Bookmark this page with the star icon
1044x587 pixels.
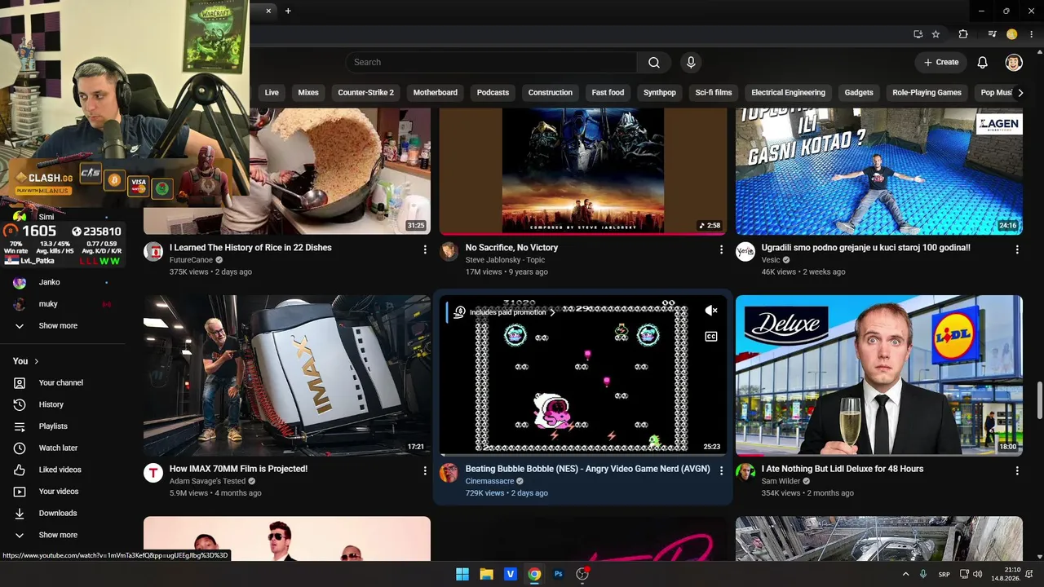tap(936, 34)
